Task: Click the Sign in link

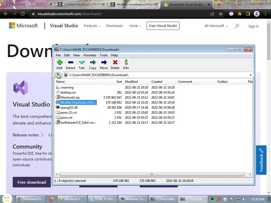Action: (254, 26)
